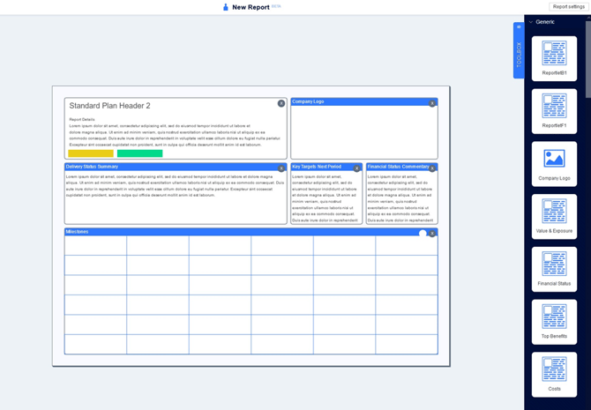Click the yellow status bar in header
591x410 pixels.
point(91,153)
